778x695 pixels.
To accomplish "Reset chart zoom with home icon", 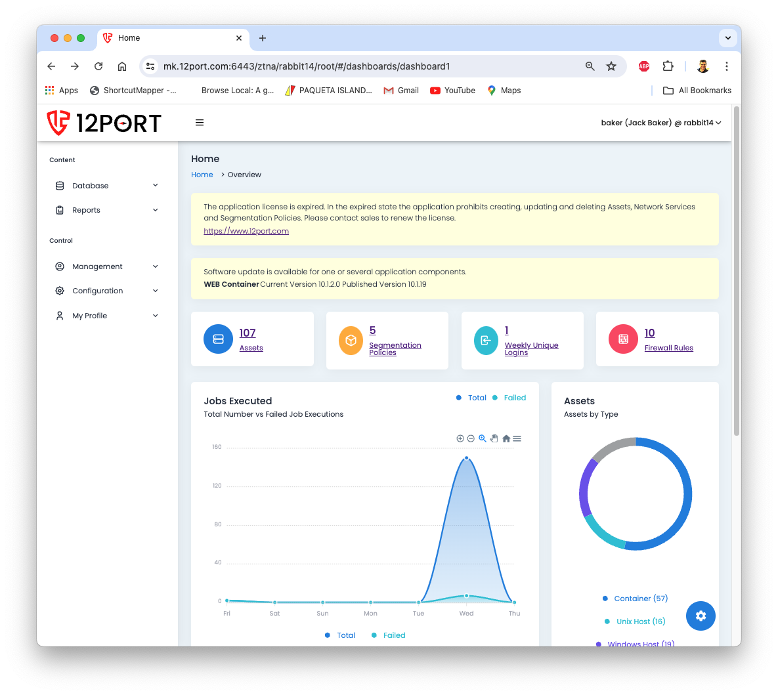I will [506, 438].
